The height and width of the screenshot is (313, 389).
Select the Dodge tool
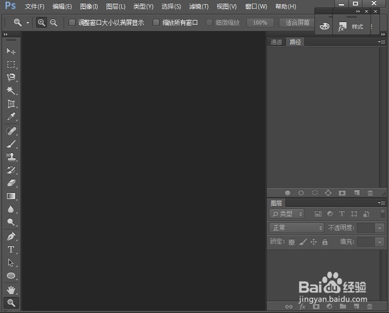pyautogui.click(x=11, y=222)
